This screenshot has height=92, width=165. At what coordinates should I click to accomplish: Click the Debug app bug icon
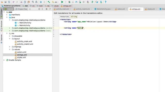(69, 2)
